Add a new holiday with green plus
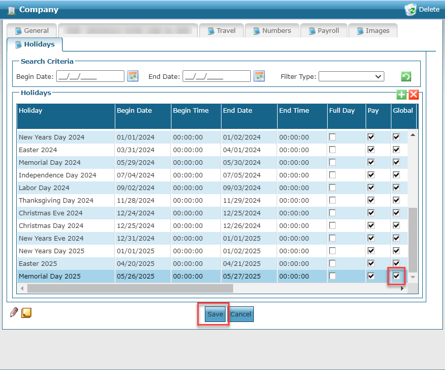The width and height of the screenshot is (445, 370). point(402,95)
